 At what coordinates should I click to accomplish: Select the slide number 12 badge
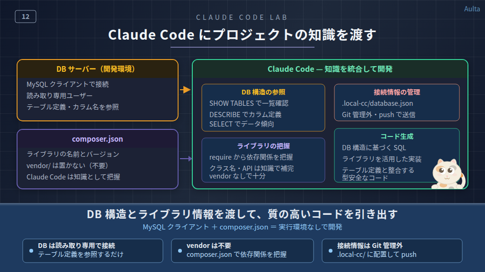coord(26,17)
